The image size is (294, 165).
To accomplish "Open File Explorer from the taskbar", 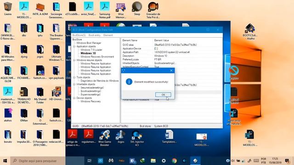I will (x=153, y=161).
